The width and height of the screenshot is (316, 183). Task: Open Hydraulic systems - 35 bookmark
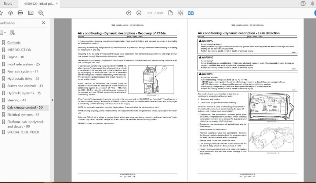pos(24,93)
